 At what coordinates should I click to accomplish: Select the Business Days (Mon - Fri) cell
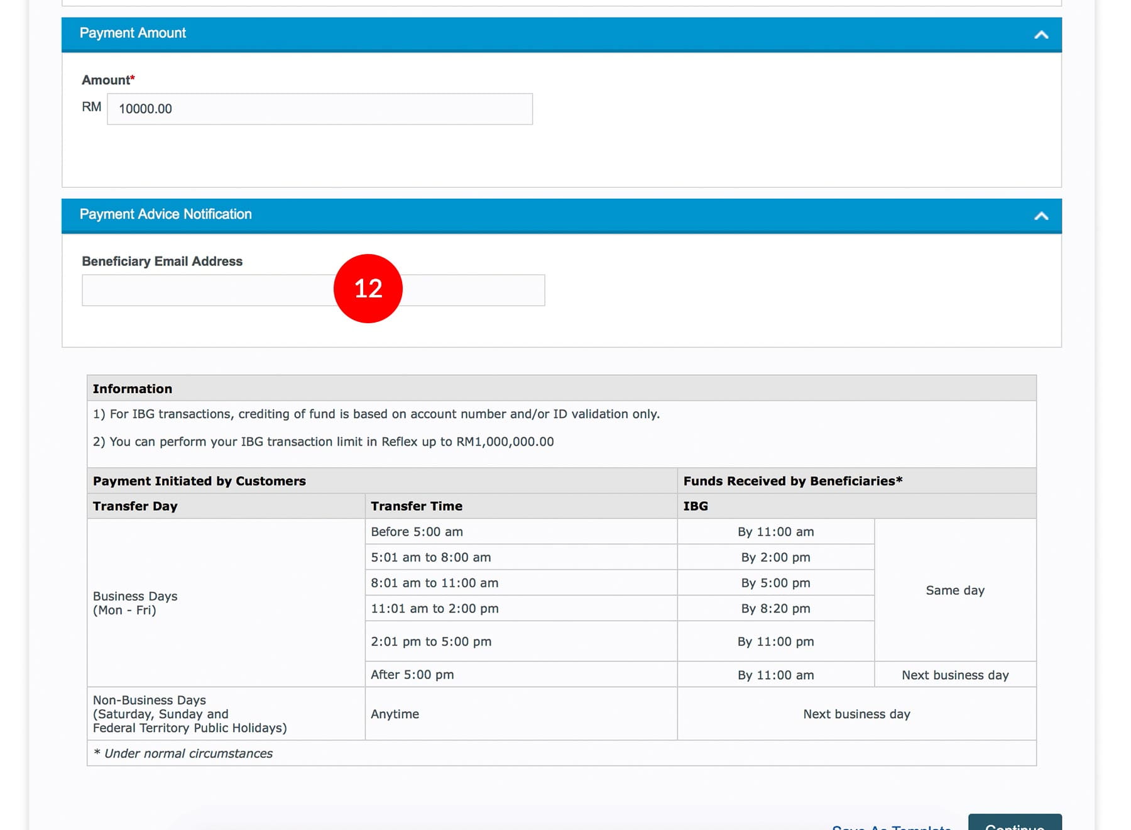[135, 603]
